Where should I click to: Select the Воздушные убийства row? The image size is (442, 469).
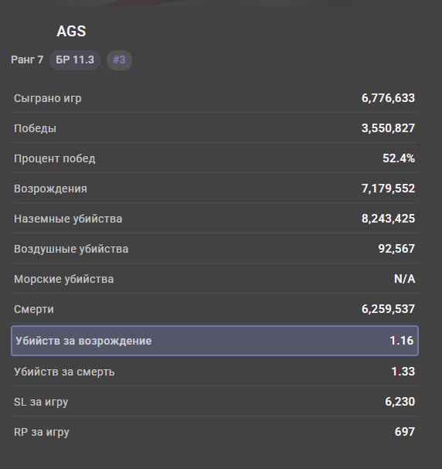(215, 249)
